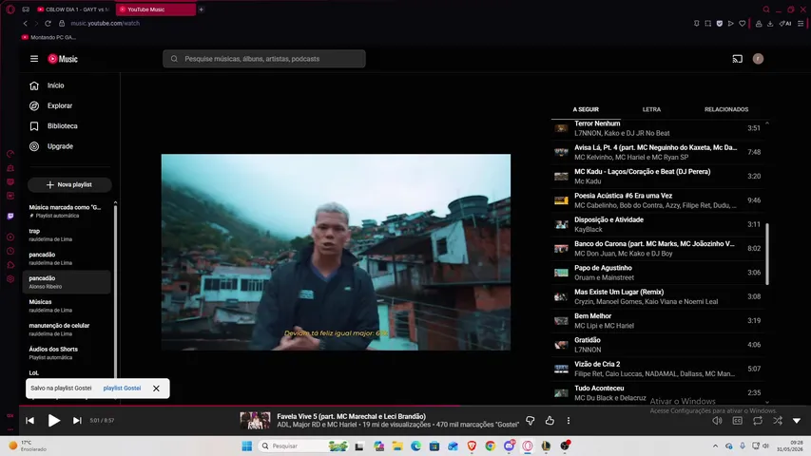Play Mas Existe Um Lugar (Remix)
The height and width of the screenshot is (456, 811).
tap(659, 296)
